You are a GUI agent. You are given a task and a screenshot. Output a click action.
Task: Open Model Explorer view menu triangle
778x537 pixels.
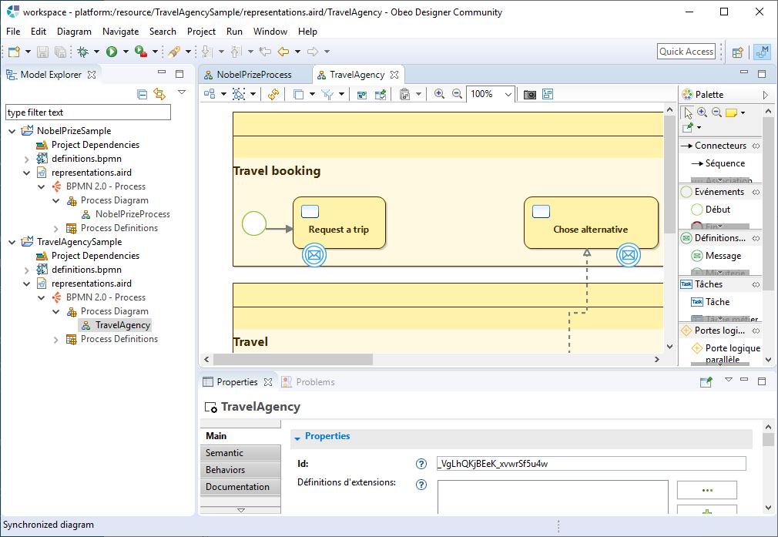[x=182, y=92]
